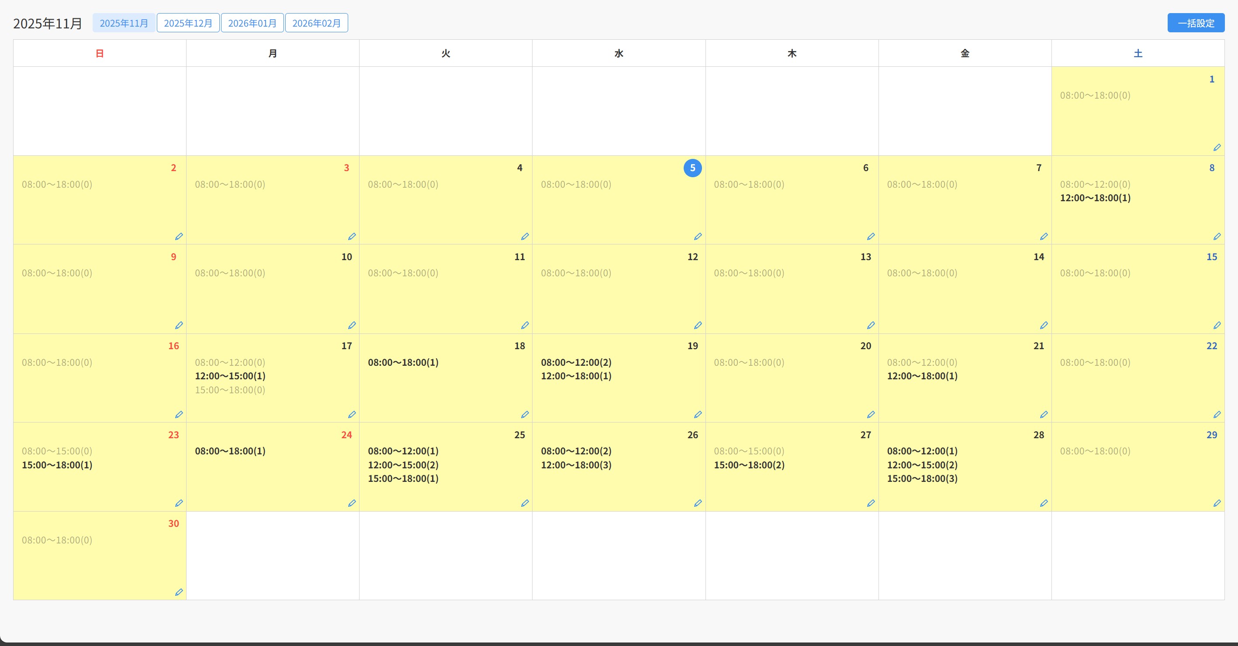
Task: Click the pencil icon on November 22
Action: point(1217,415)
